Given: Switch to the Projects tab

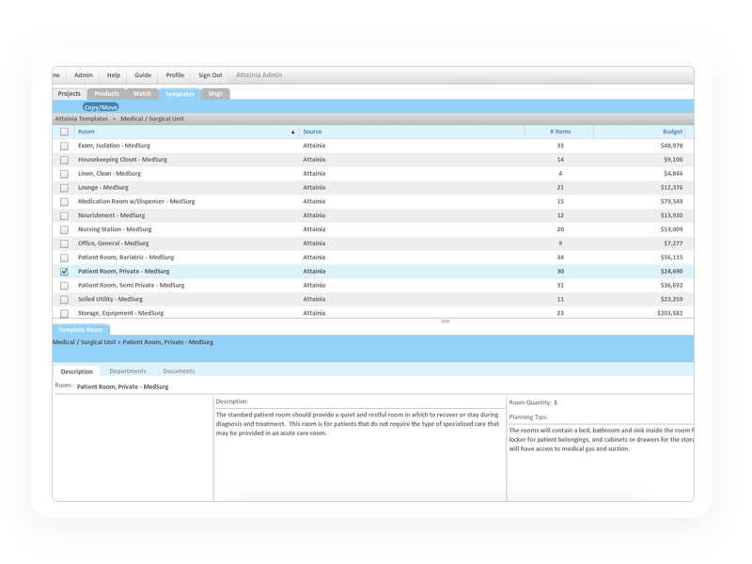Looking at the screenshot, I should (x=70, y=93).
